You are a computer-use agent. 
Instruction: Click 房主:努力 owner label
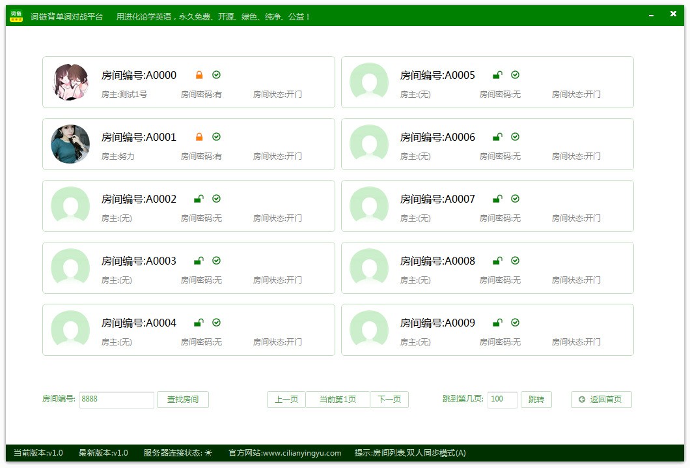pyautogui.click(x=118, y=156)
